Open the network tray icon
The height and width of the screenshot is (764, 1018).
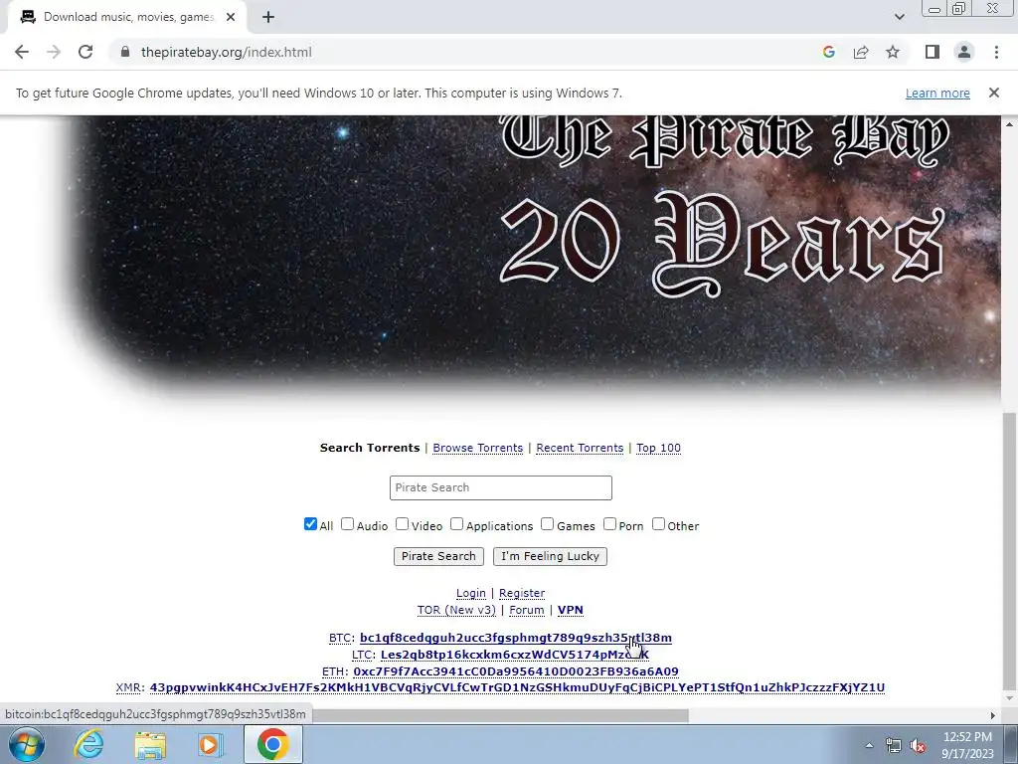(894, 746)
